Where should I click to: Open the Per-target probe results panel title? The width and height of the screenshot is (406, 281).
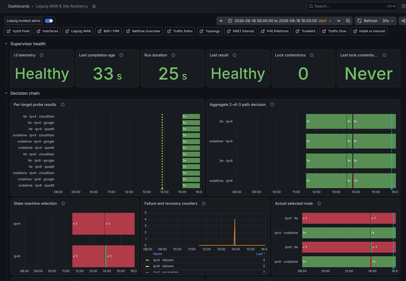coord(35,105)
